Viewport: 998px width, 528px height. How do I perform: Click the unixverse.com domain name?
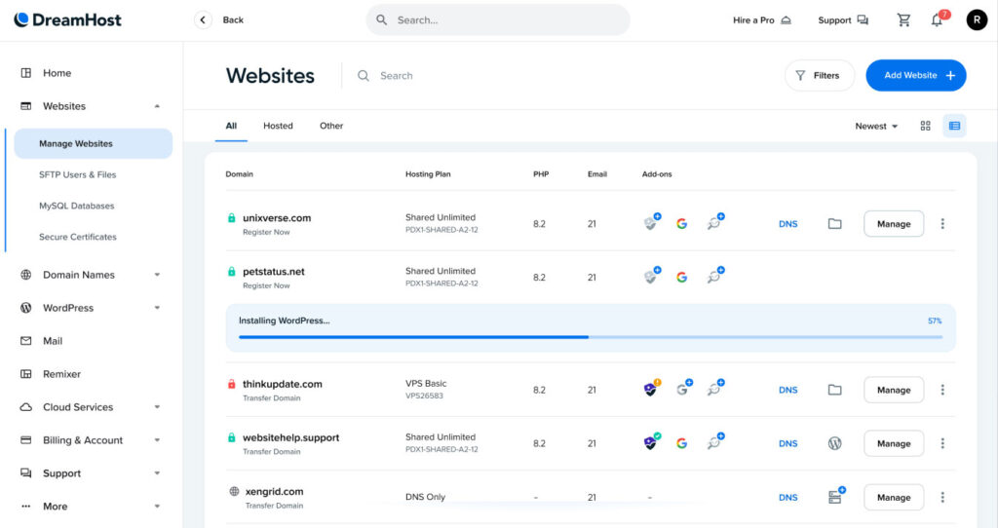[277, 217]
